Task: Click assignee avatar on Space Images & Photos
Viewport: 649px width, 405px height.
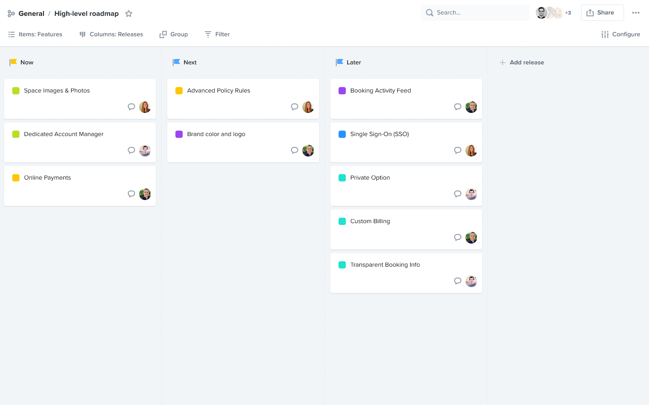Action: (x=145, y=107)
